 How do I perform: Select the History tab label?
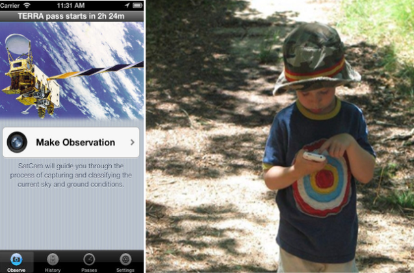[53, 270]
